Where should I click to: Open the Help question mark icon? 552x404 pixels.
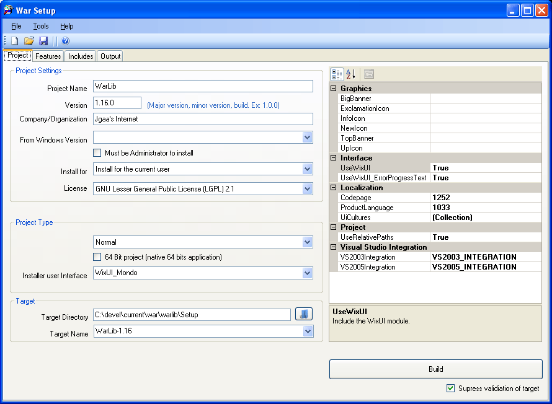65,41
